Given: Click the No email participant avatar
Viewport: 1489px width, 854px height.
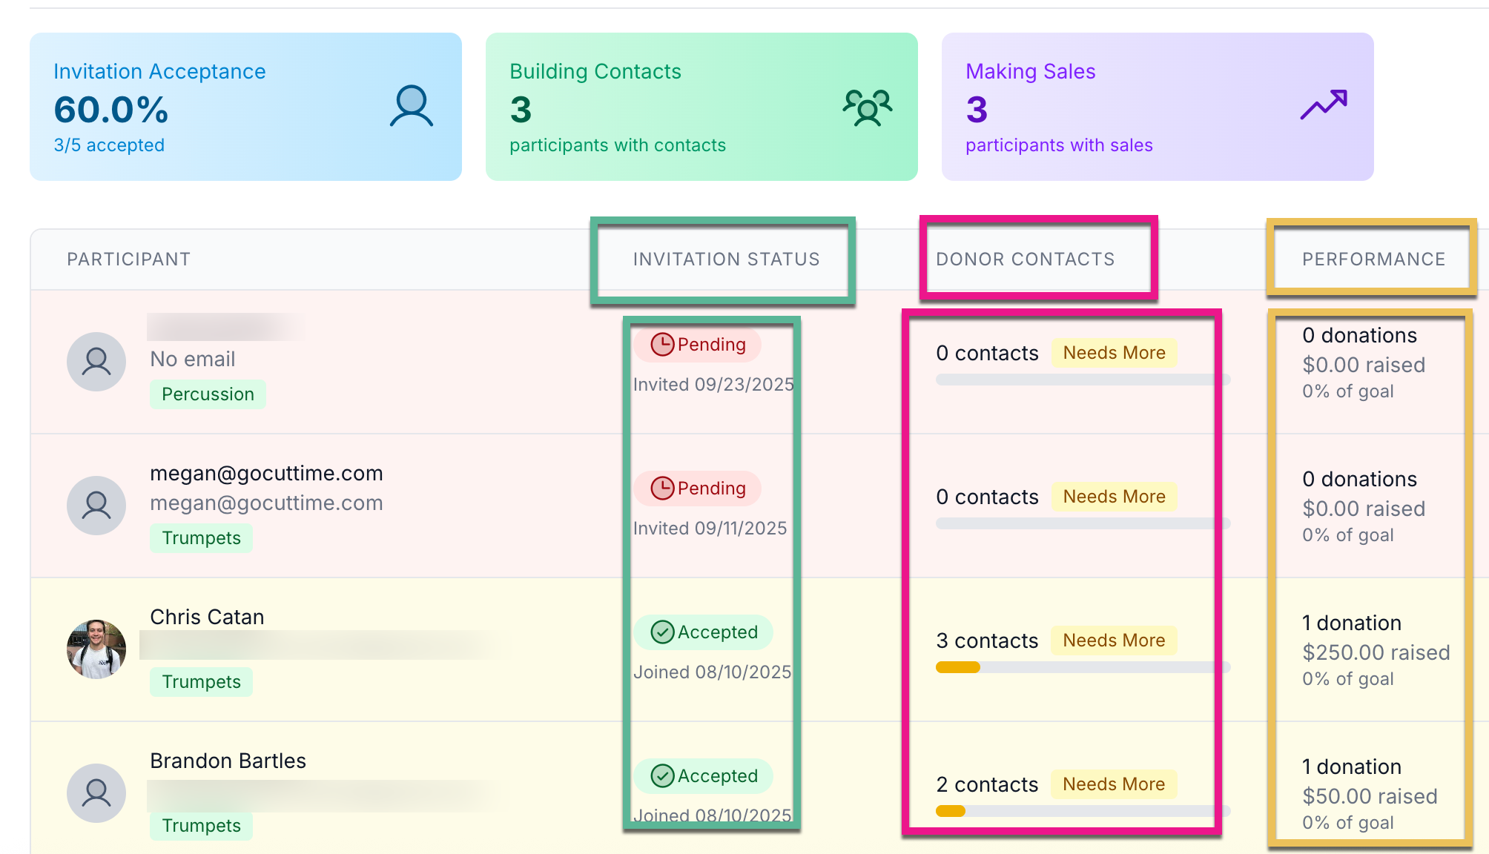Looking at the screenshot, I should pyautogui.click(x=96, y=362).
